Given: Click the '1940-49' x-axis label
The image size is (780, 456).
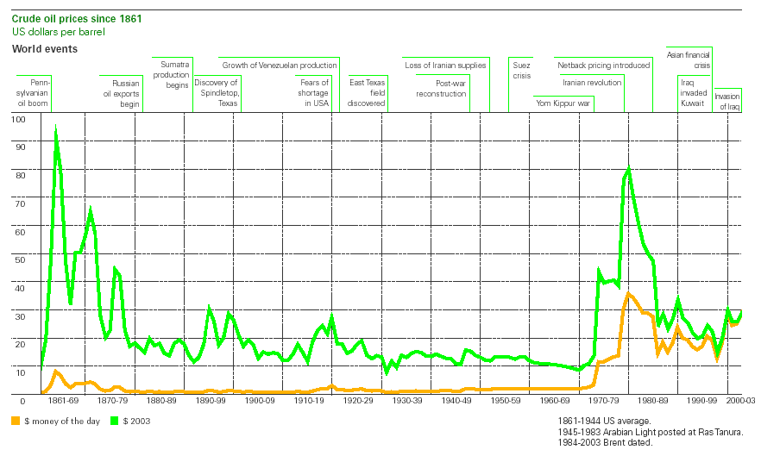Looking at the screenshot, I should tap(456, 400).
